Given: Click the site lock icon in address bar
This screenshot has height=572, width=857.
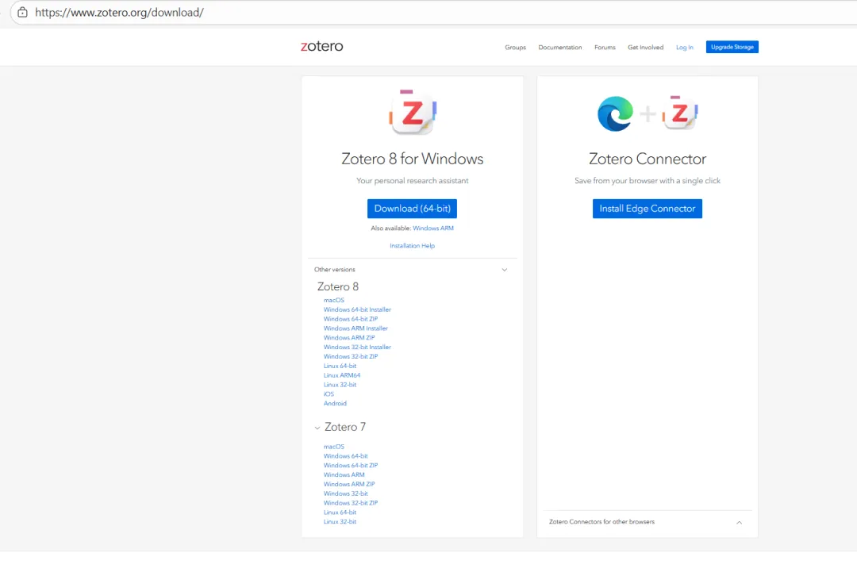Looking at the screenshot, I should [22, 12].
